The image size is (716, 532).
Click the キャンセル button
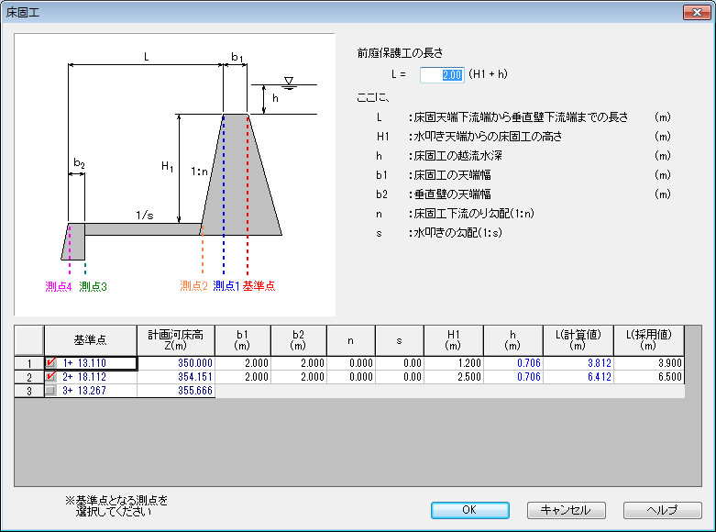click(x=567, y=510)
